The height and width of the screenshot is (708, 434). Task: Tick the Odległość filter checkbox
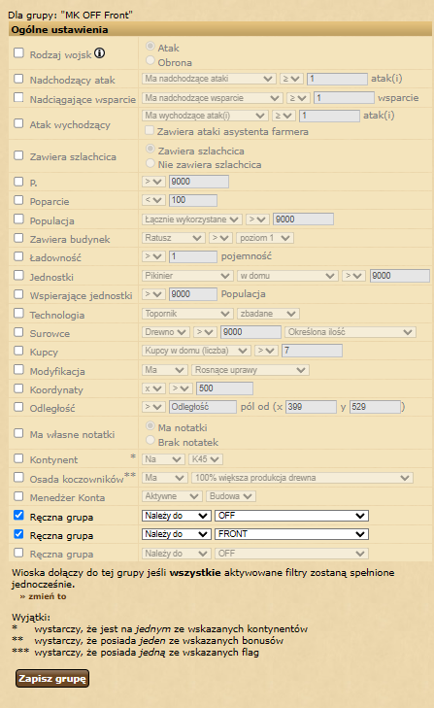click(x=18, y=407)
